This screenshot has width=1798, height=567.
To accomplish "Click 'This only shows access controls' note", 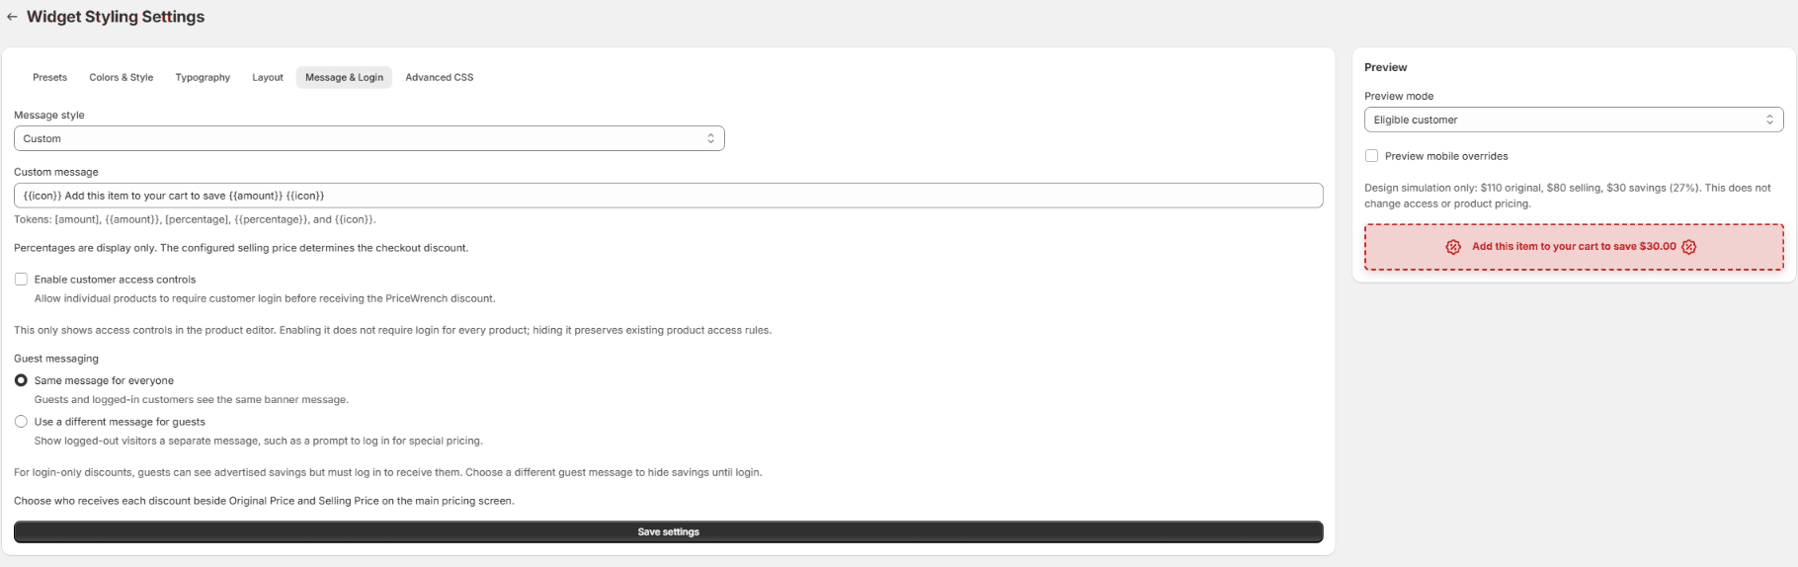I will 392,330.
